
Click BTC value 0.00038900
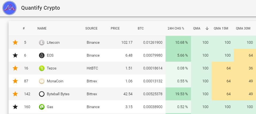click(153, 107)
